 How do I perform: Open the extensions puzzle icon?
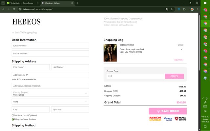184,9
